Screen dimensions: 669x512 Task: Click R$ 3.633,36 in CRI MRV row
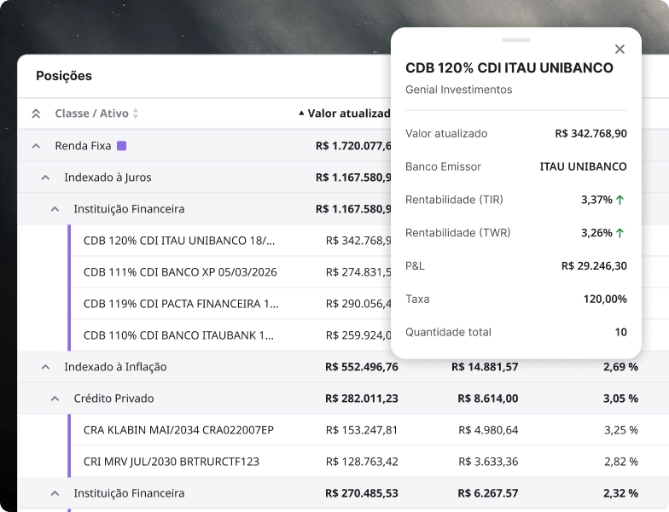point(488,462)
